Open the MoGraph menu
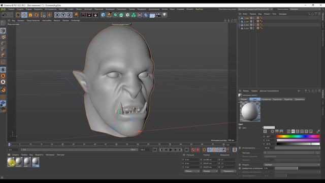325x183 pixels. (x=88, y=9)
